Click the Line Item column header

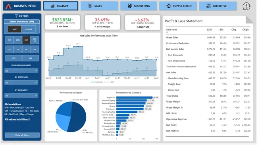pos(171,30)
